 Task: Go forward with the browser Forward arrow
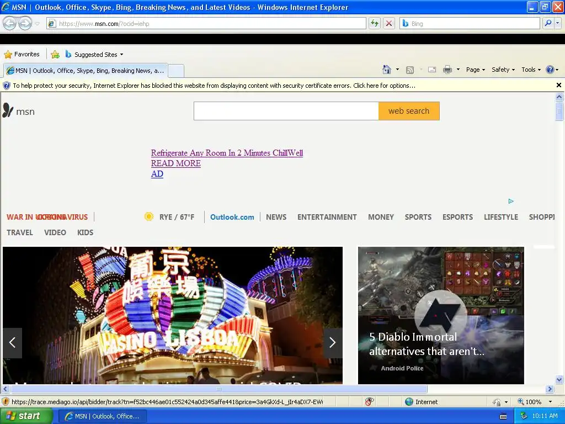[25, 23]
